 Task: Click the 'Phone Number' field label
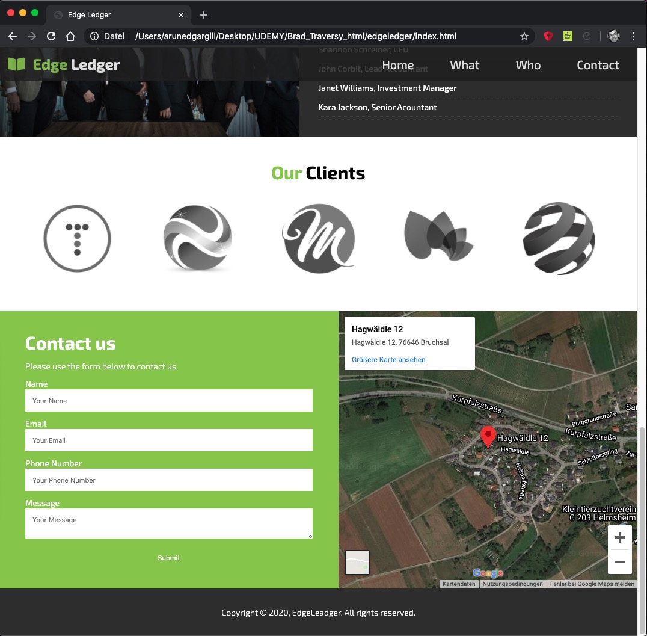[54, 463]
